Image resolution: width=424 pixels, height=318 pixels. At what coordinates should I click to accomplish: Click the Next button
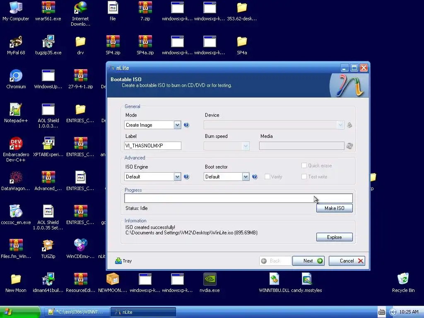click(308, 261)
